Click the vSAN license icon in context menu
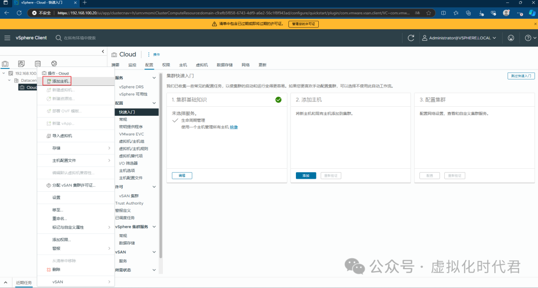The width and height of the screenshot is (538, 288). (49, 185)
